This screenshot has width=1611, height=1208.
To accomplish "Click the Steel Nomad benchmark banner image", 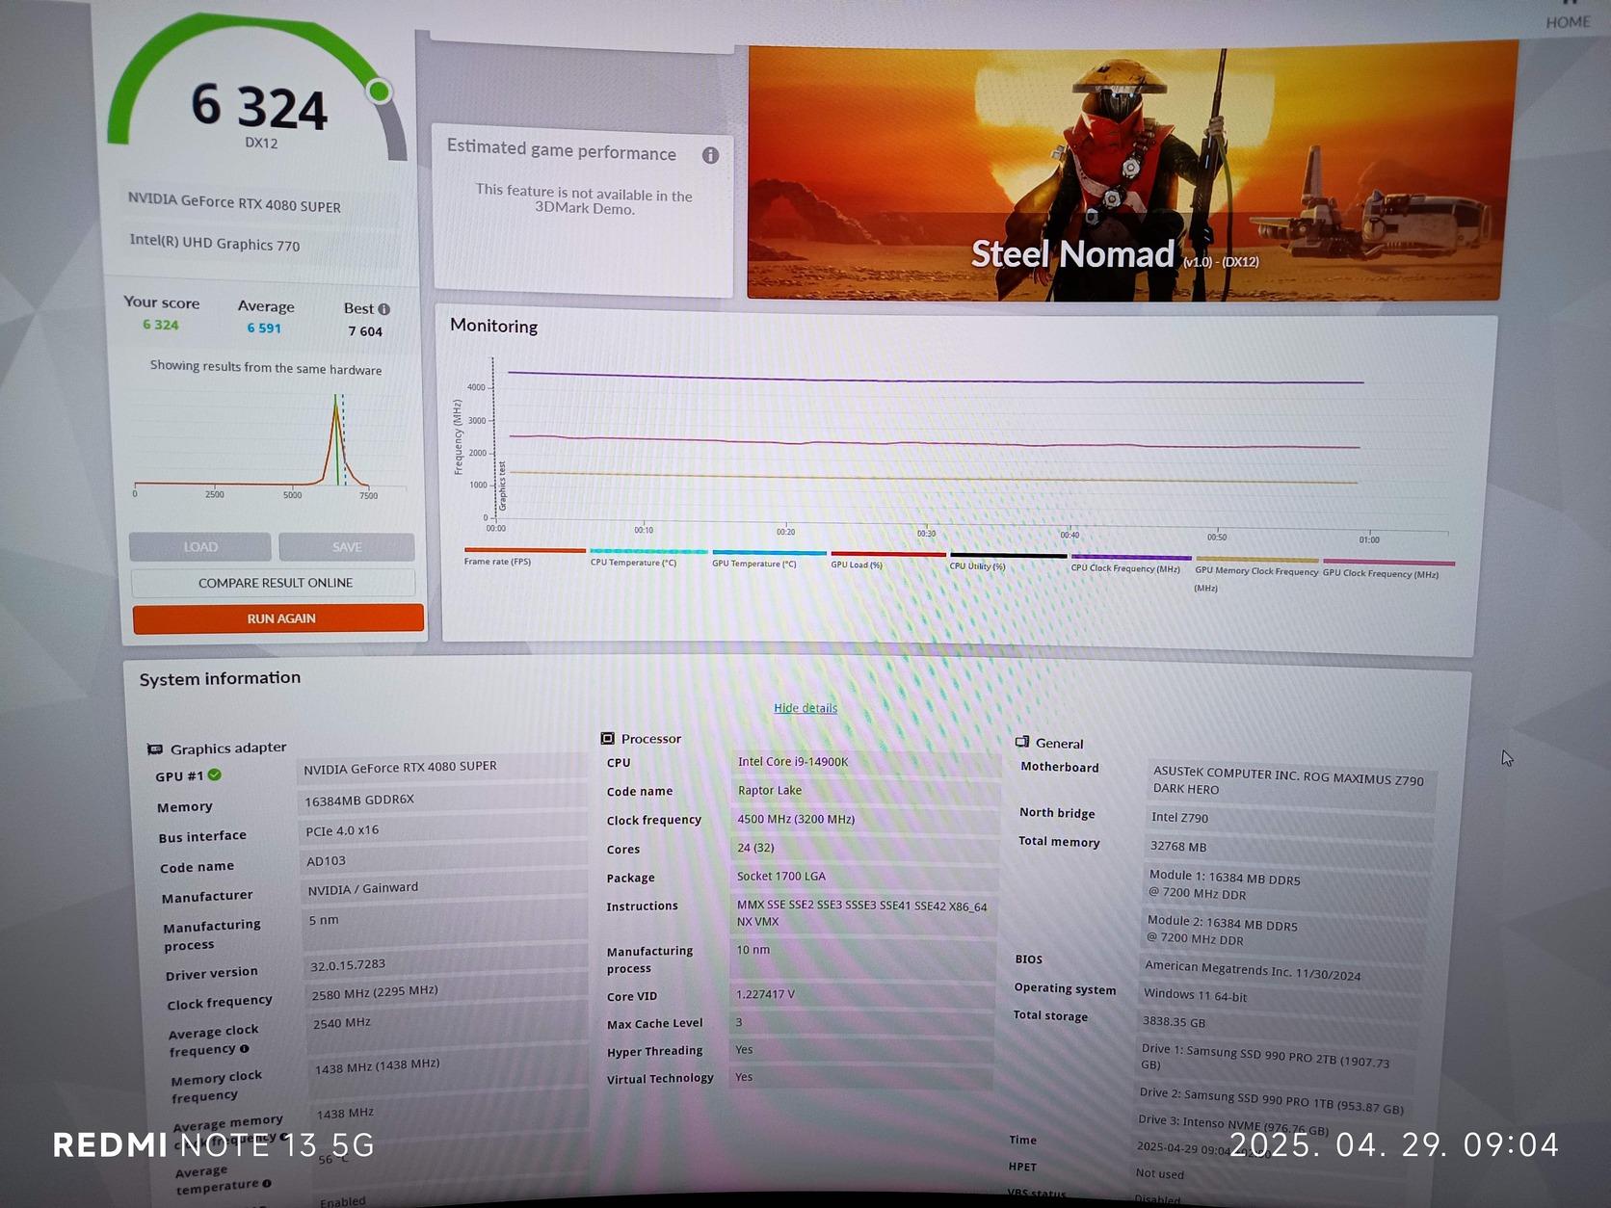I will pyautogui.click(x=1127, y=171).
